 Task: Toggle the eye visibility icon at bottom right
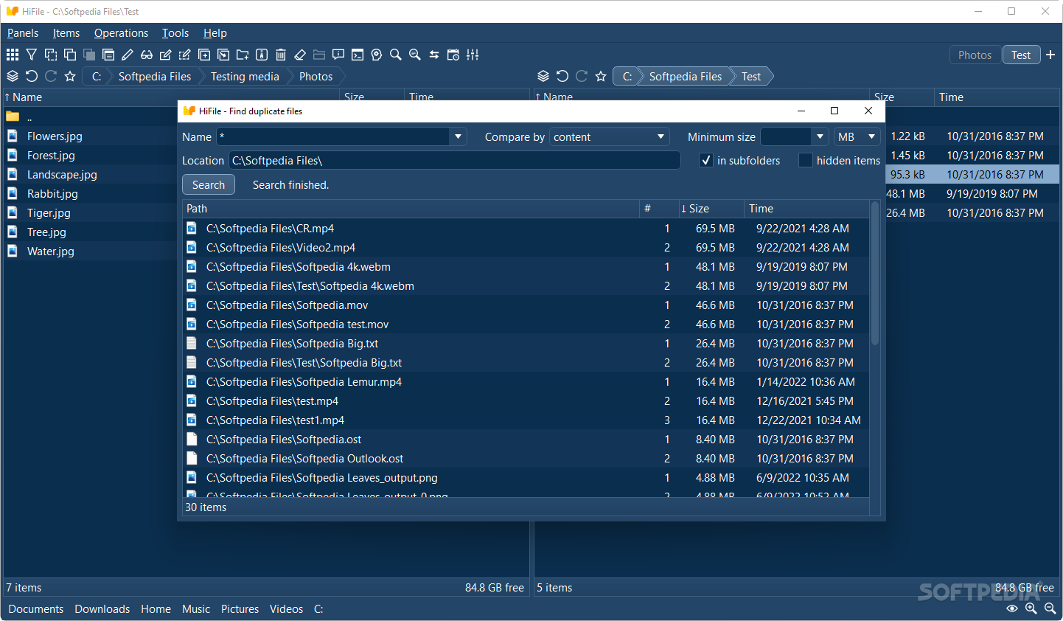pos(1012,608)
